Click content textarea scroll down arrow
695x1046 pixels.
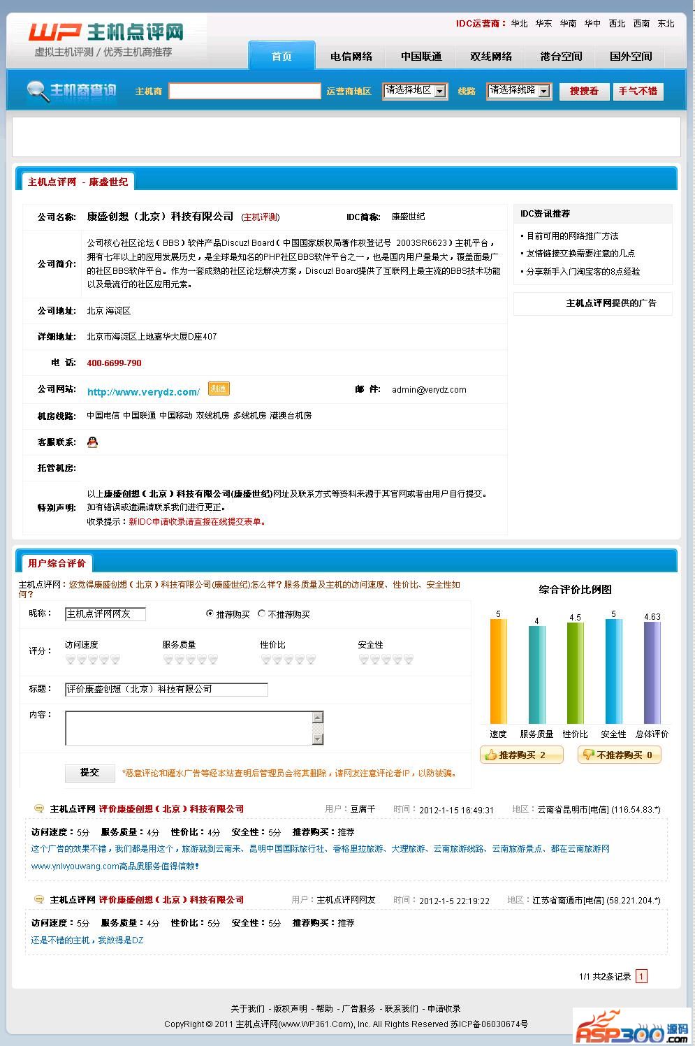click(x=318, y=739)
